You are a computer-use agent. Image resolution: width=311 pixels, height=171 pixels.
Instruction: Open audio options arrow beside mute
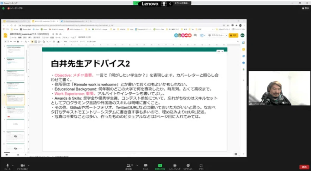(x=13, y=165)
